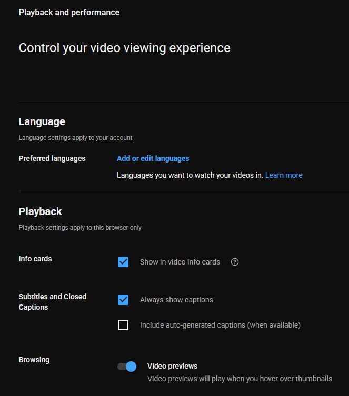This screenshot has height=396, width=349.
Task: Click the Browsing label
Action: (x=34, y=360)
